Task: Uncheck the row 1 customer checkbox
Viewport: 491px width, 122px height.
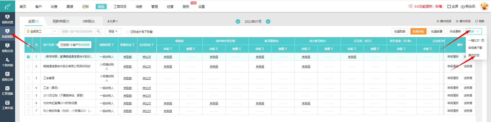Action: 28,57
